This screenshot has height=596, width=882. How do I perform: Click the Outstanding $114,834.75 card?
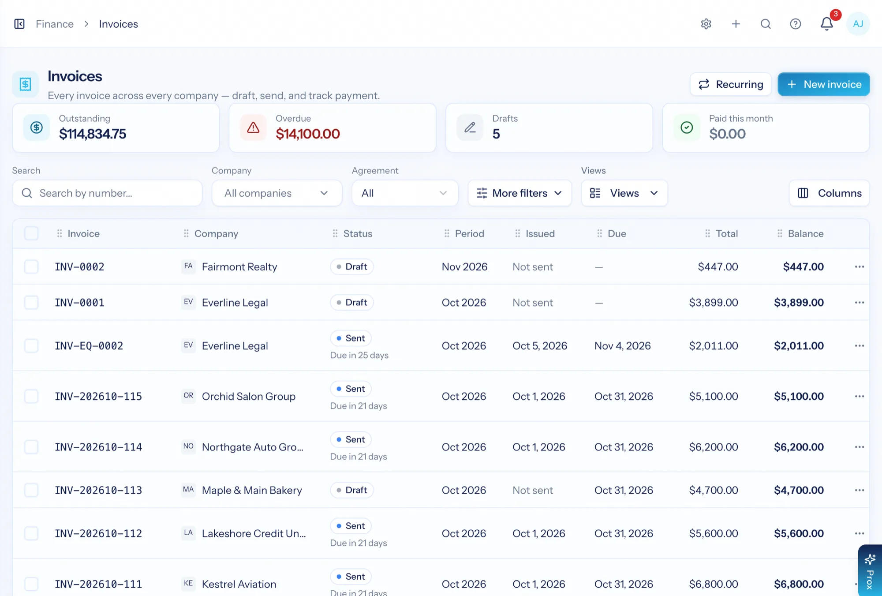(116, 128)
